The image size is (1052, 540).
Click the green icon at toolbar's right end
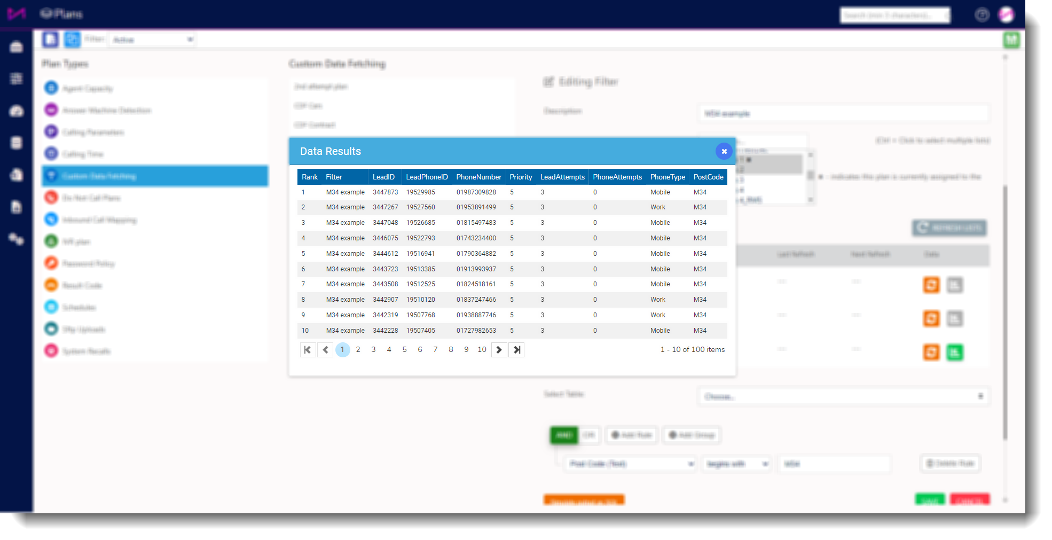click(x=1011, y=40)
